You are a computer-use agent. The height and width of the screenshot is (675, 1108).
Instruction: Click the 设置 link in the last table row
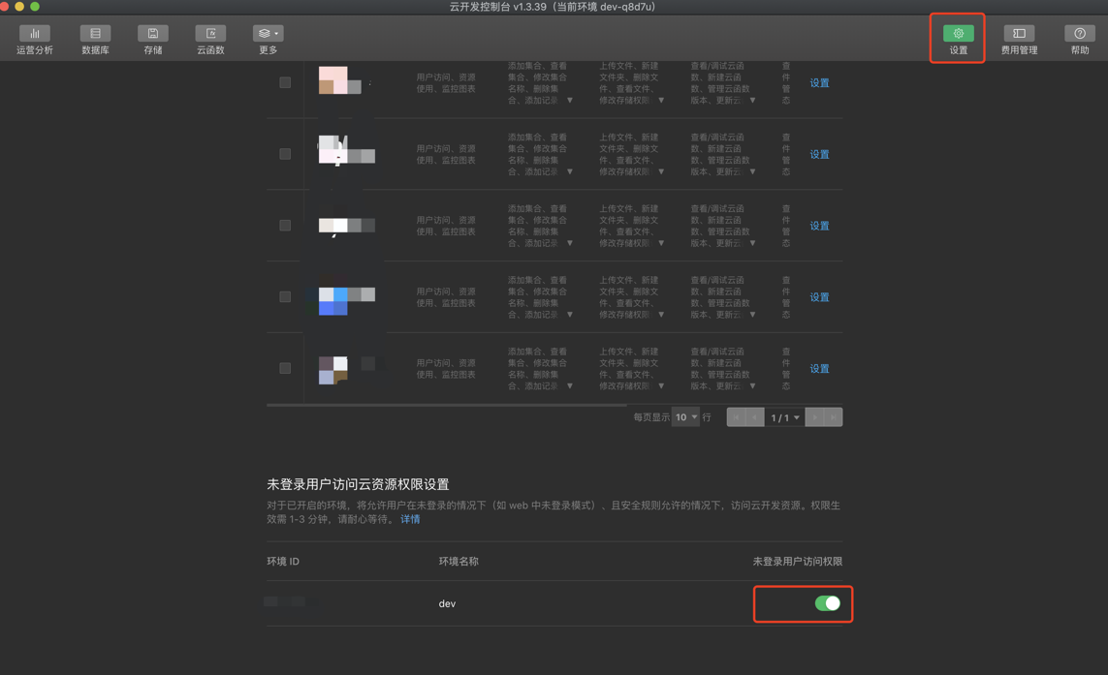pyautogui.click(x=819, y=369)
